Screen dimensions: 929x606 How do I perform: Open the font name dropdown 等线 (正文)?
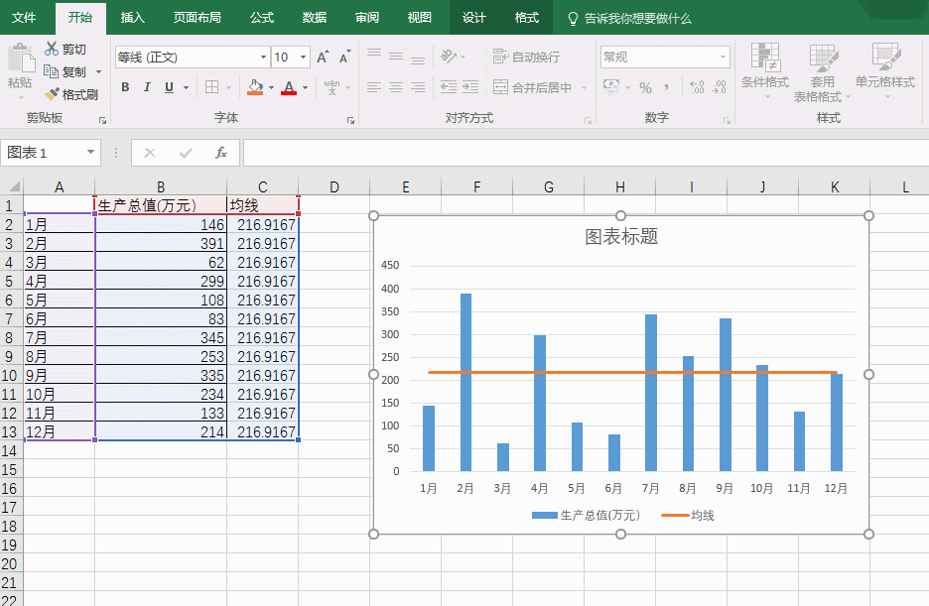263,58
